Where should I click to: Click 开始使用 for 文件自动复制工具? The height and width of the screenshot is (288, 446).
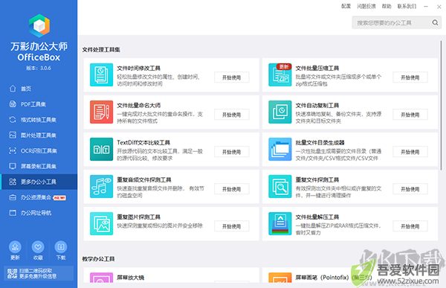click(x=410, y=115)
